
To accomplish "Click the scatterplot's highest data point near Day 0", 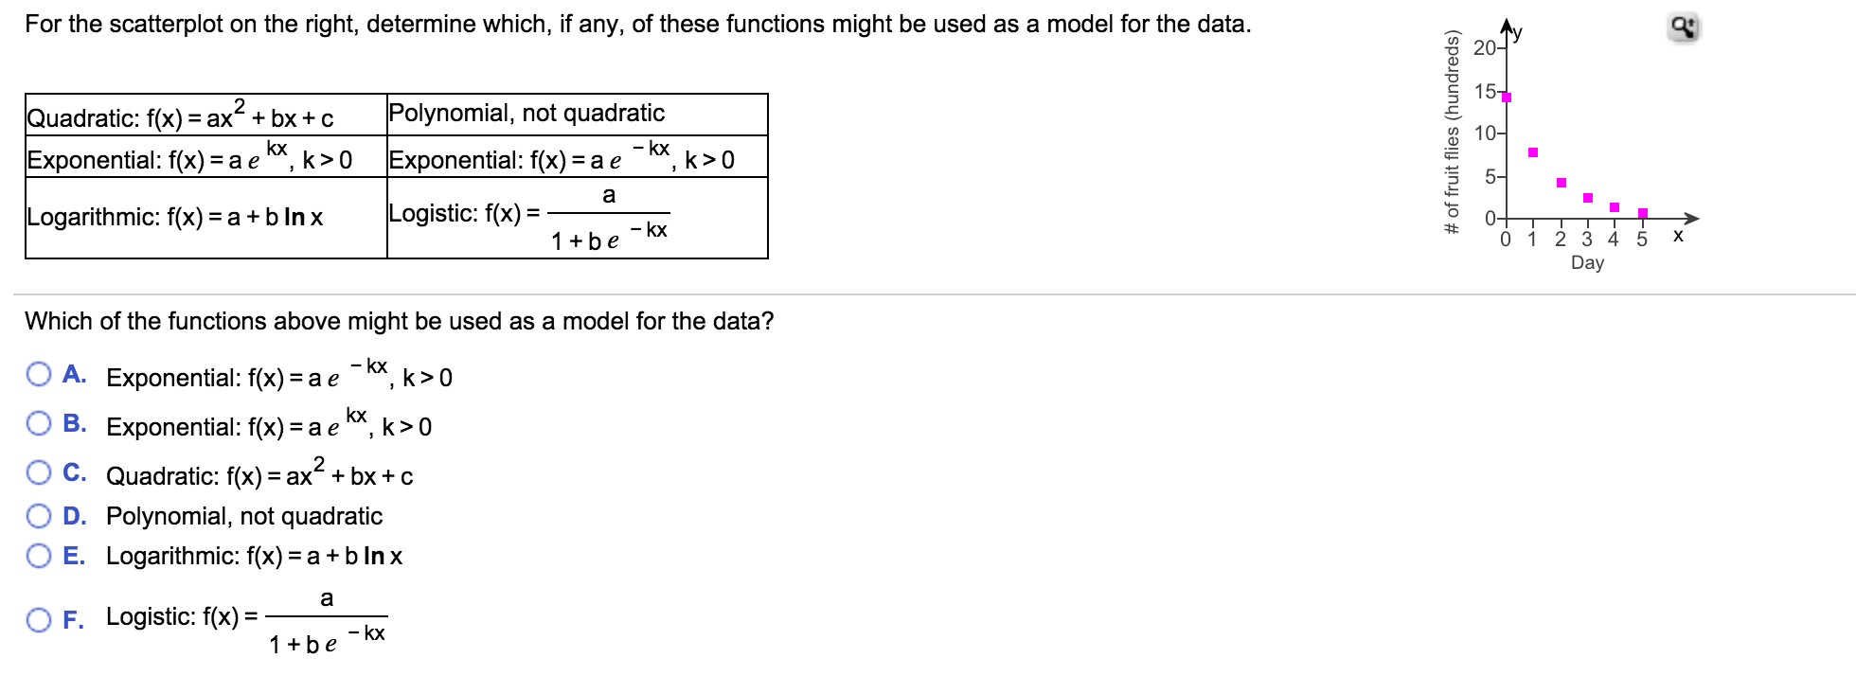I will (1506, 97).
